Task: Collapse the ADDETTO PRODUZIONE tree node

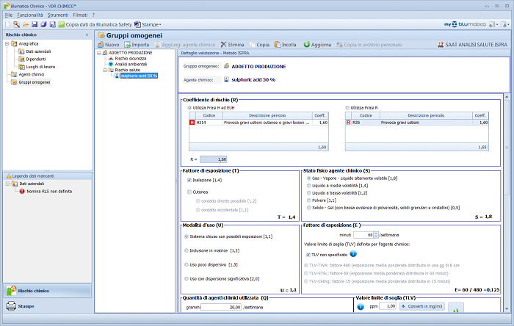Action: 100,54
